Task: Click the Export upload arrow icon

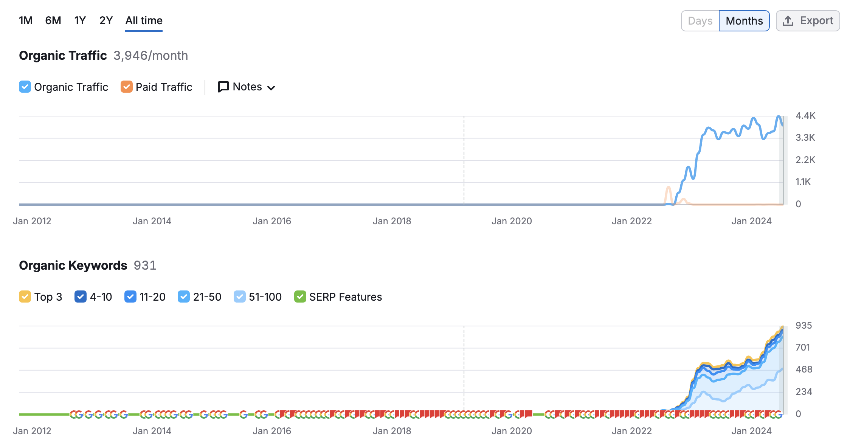Action: click(x=788, y=21)
